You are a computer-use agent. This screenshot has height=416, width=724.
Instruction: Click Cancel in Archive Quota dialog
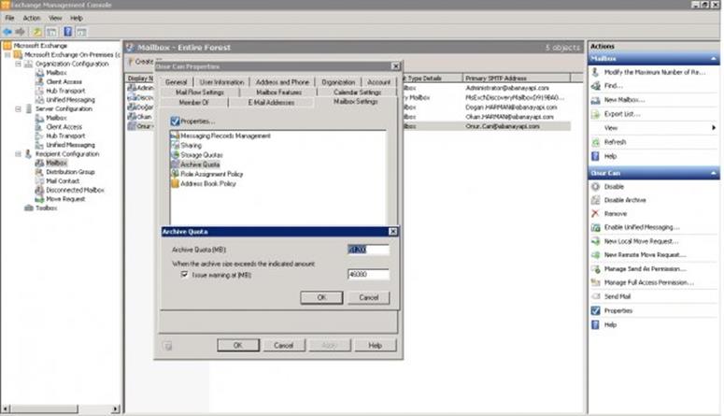pyautogui.click(x=368, y=297)
